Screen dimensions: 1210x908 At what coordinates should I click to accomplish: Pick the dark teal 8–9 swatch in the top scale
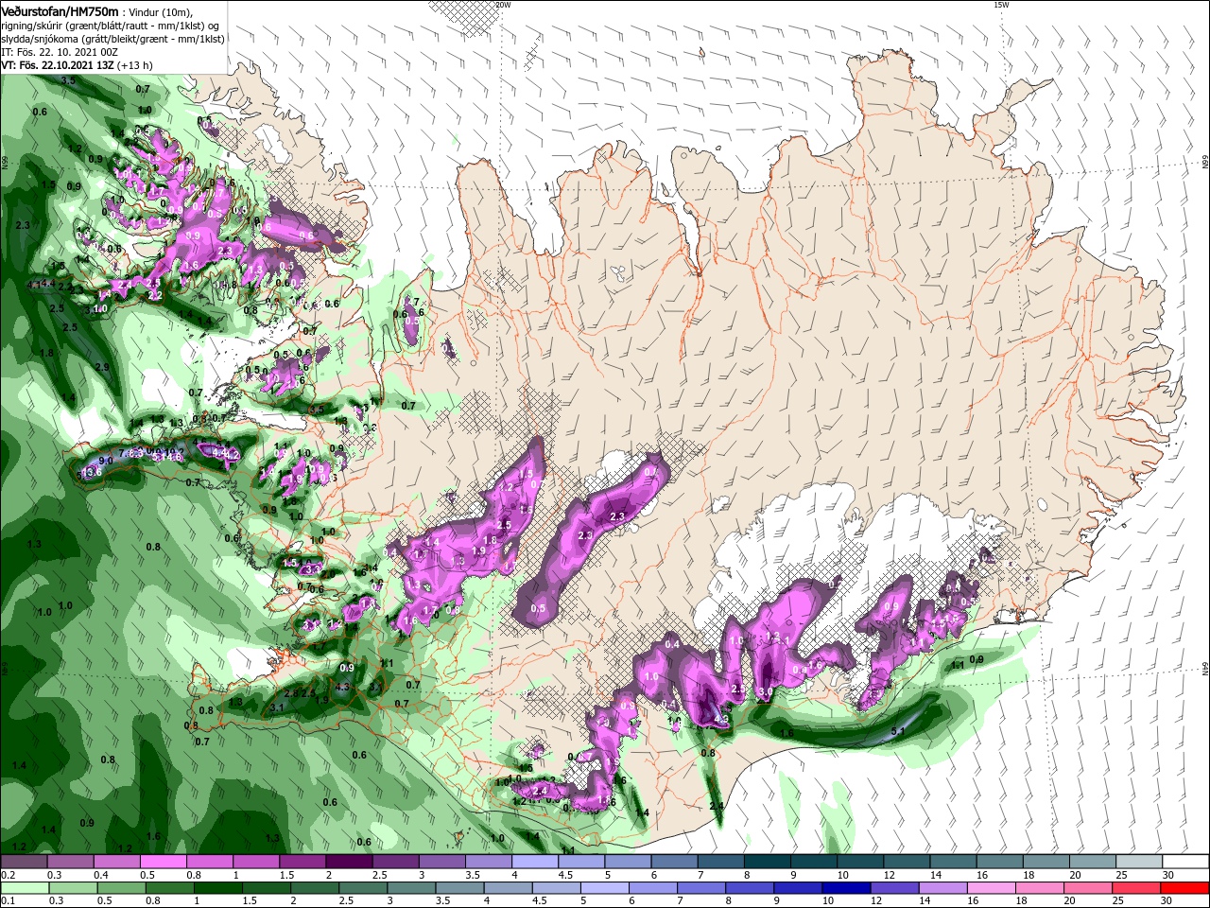[769, 862]
